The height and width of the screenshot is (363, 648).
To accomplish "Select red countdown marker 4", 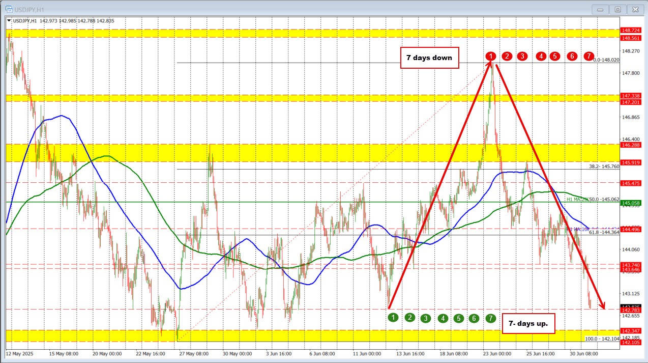I will [541, 57].
